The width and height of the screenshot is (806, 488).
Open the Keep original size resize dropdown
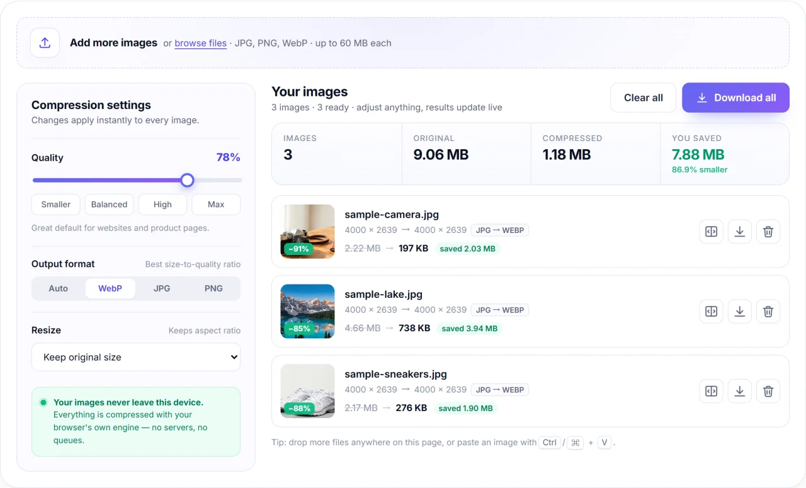[136, 357]
